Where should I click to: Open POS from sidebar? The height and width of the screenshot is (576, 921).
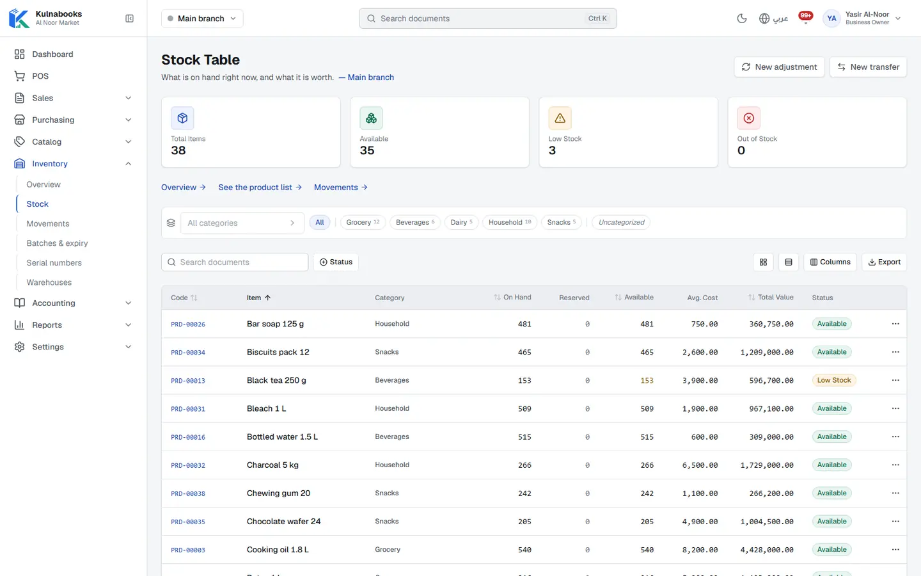click(x=73, y=76)
